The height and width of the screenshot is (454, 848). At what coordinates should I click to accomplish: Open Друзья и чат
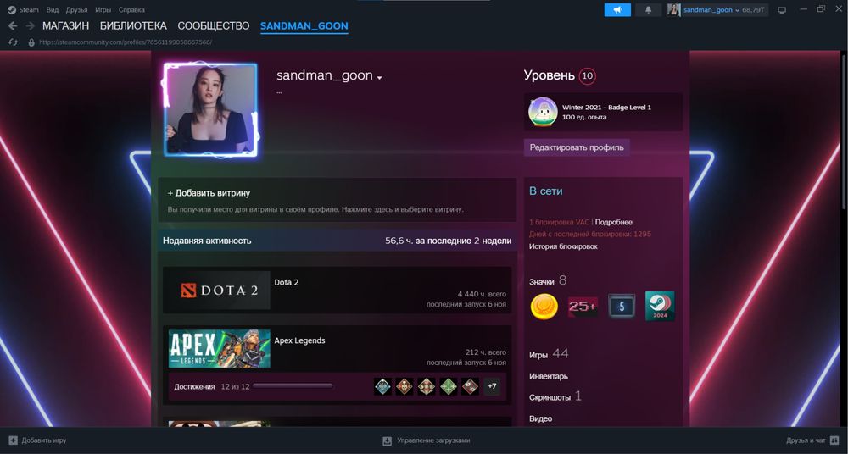806,440
